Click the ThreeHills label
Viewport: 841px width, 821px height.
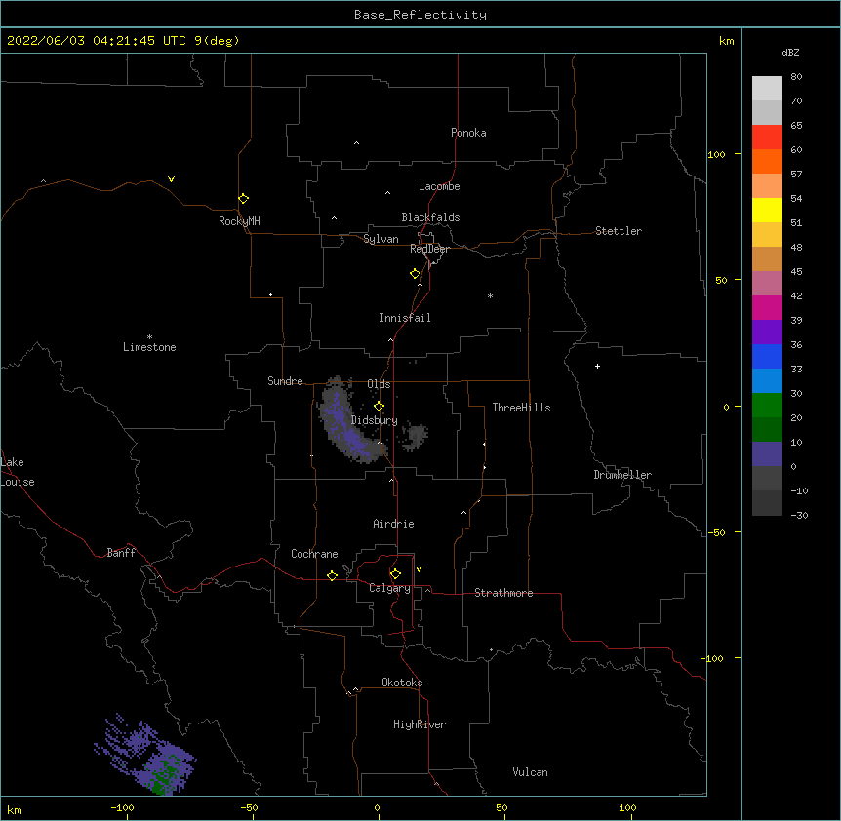(x=521, y=408)
